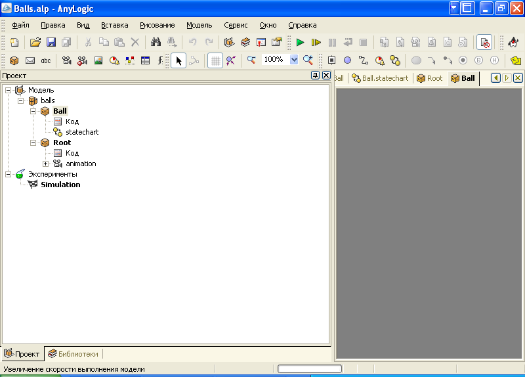Viewport: 525px width, 377px height.
Task: Click the zoom out magnifier icon
Action: point(251,60)
